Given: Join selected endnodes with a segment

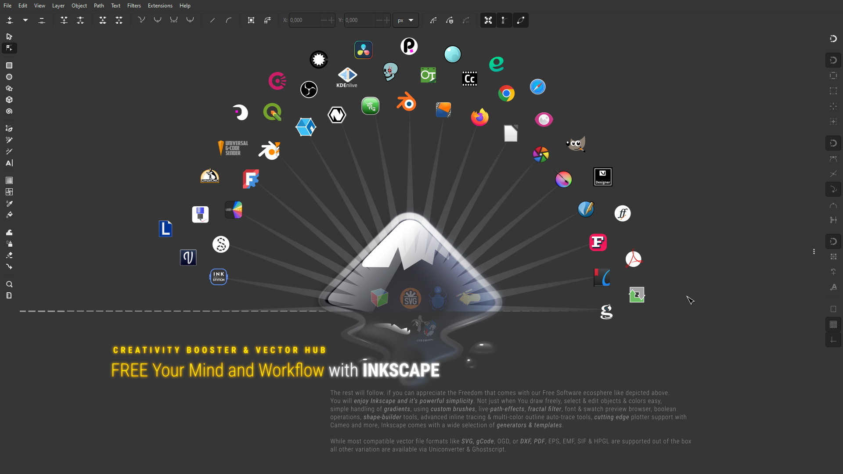Looking at the screenshot, I should (103, 20).
